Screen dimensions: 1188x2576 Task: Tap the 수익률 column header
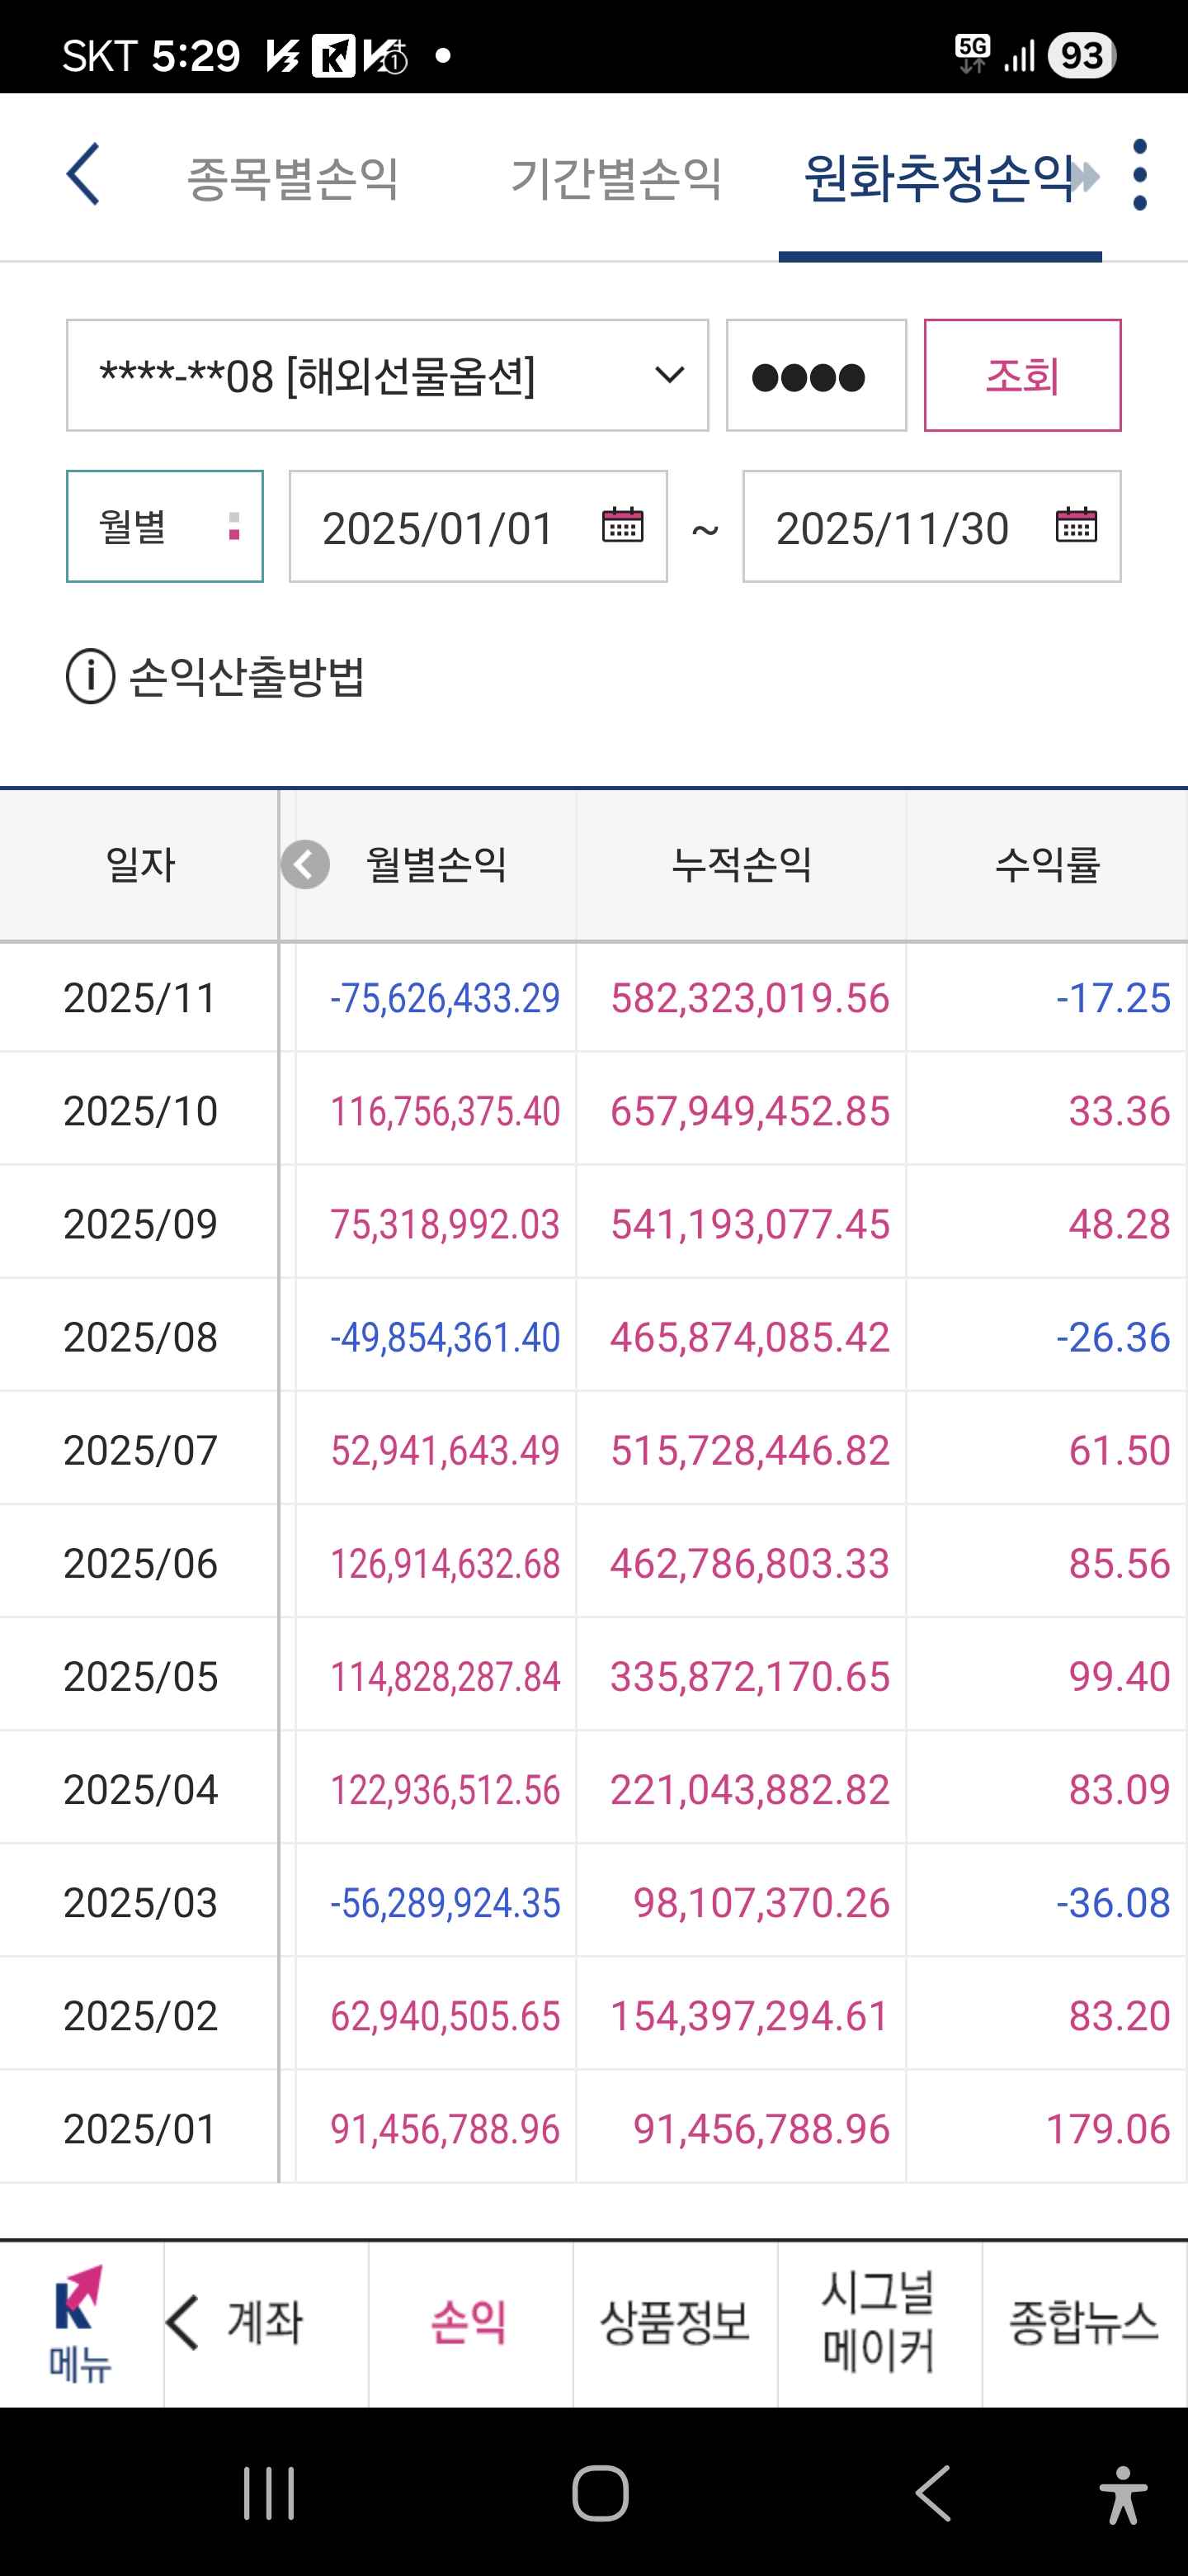(x=1047, y=865)
